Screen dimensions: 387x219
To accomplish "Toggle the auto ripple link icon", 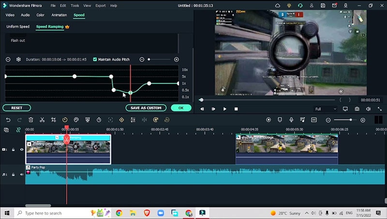I will pyautogui.click(x=18, y=130).
